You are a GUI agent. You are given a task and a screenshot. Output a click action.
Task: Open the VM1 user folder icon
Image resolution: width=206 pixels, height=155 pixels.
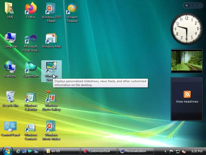(x=10, y=11)
